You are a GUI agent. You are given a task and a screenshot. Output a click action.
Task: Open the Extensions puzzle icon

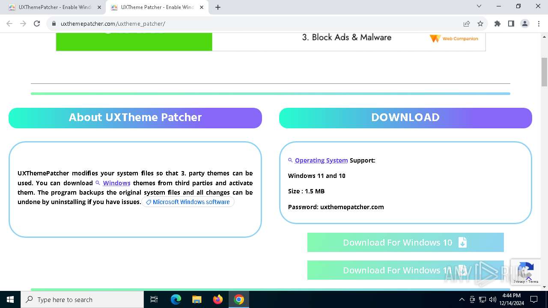(497, 24)
